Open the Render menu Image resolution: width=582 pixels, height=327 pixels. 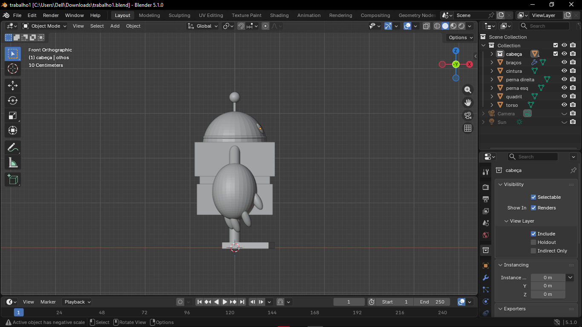pos(51,15)
